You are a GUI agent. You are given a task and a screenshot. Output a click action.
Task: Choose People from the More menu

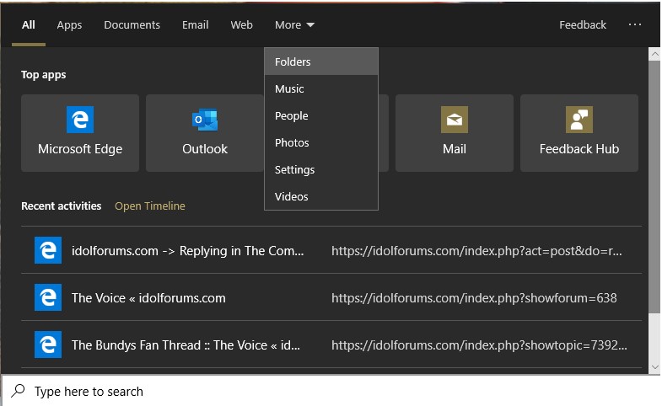point(320,115)
